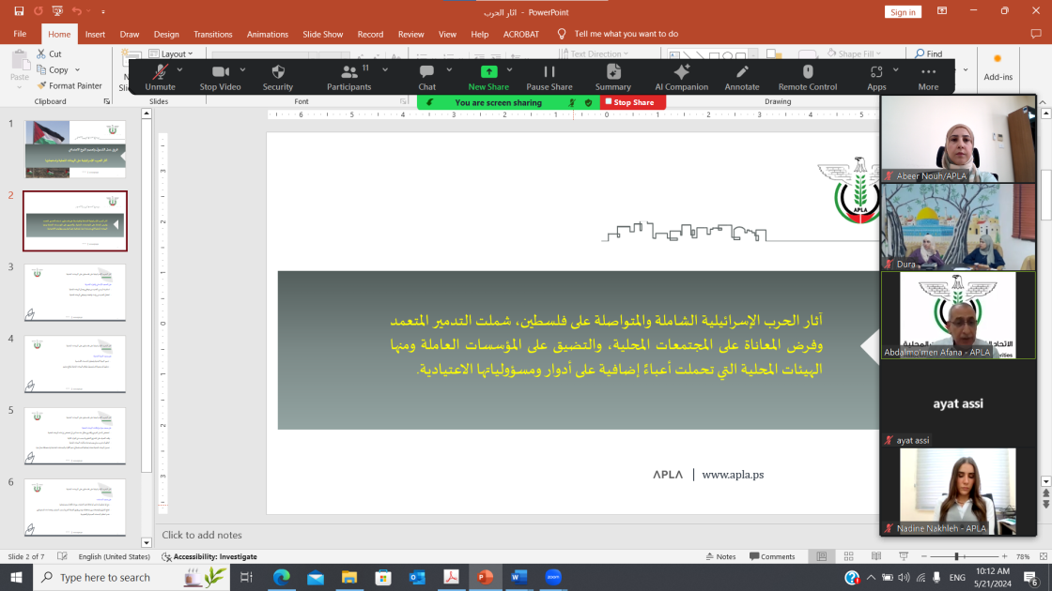Viewport: 1052px width, 591px height.
Task: Select slide 4 thumbnail
Action: coord(75,365)
